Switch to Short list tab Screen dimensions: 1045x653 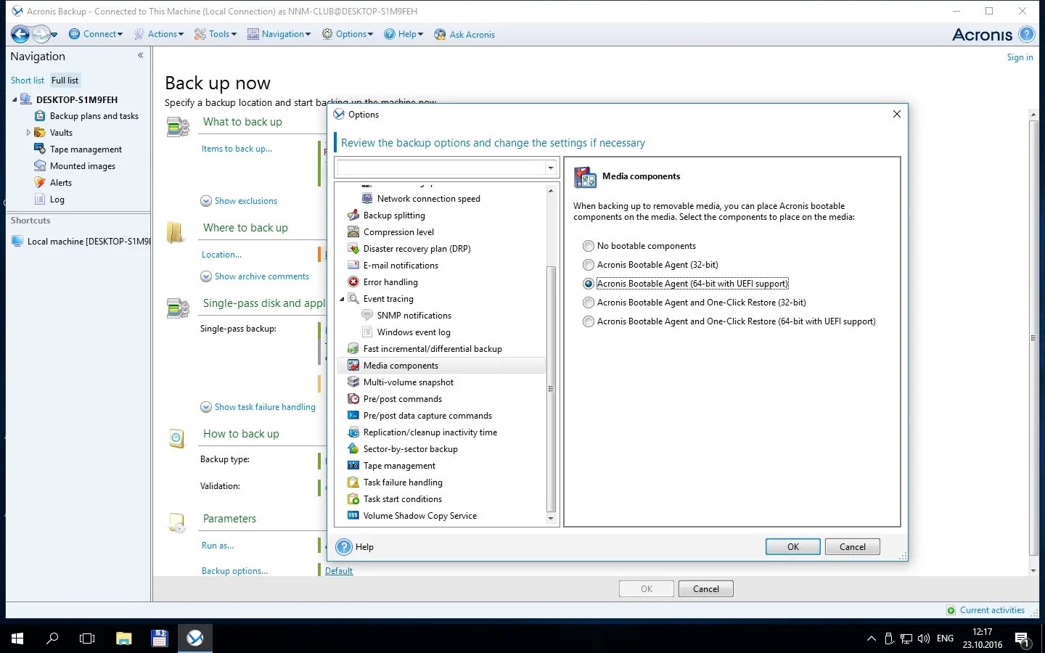click(x=28, y=81)
